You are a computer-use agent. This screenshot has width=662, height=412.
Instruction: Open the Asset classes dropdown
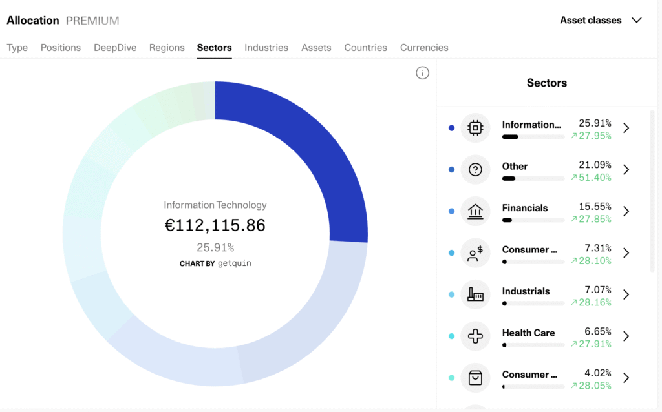(600, 20)
